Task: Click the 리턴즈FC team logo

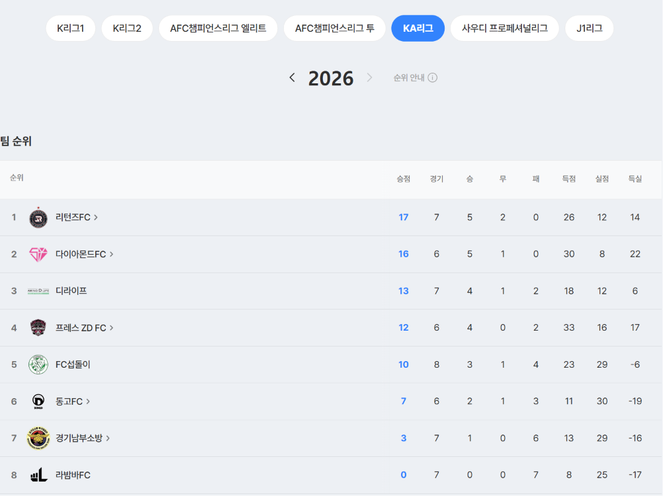Action: 38,218
